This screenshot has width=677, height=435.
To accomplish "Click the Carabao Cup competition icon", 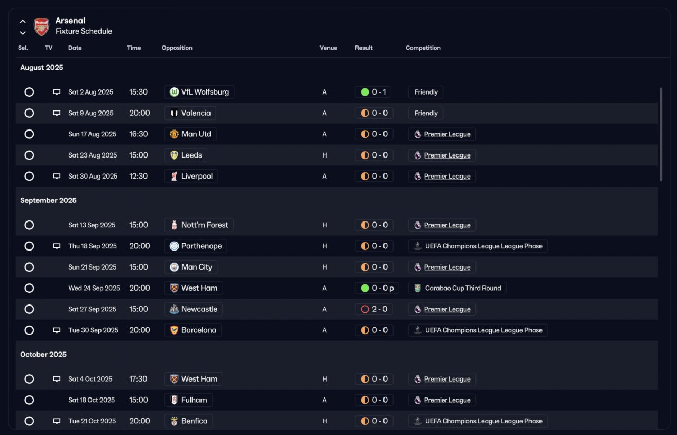I will pyautogui.click(x=417, y=288).
